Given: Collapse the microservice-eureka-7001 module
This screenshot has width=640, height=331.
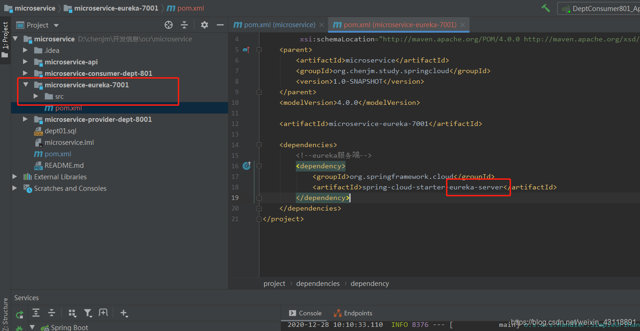Looking at the screenshot, I should point(26,85).
